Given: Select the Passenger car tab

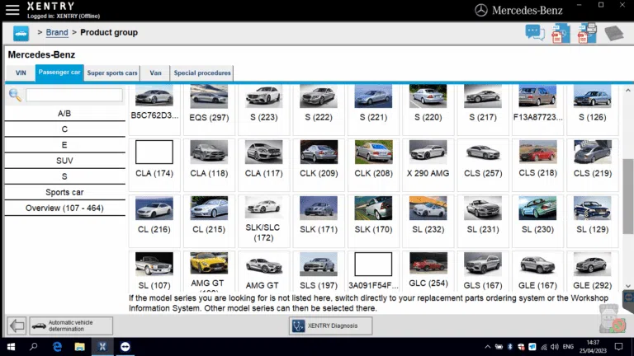Looking at the screenshot, I should 59,73.
